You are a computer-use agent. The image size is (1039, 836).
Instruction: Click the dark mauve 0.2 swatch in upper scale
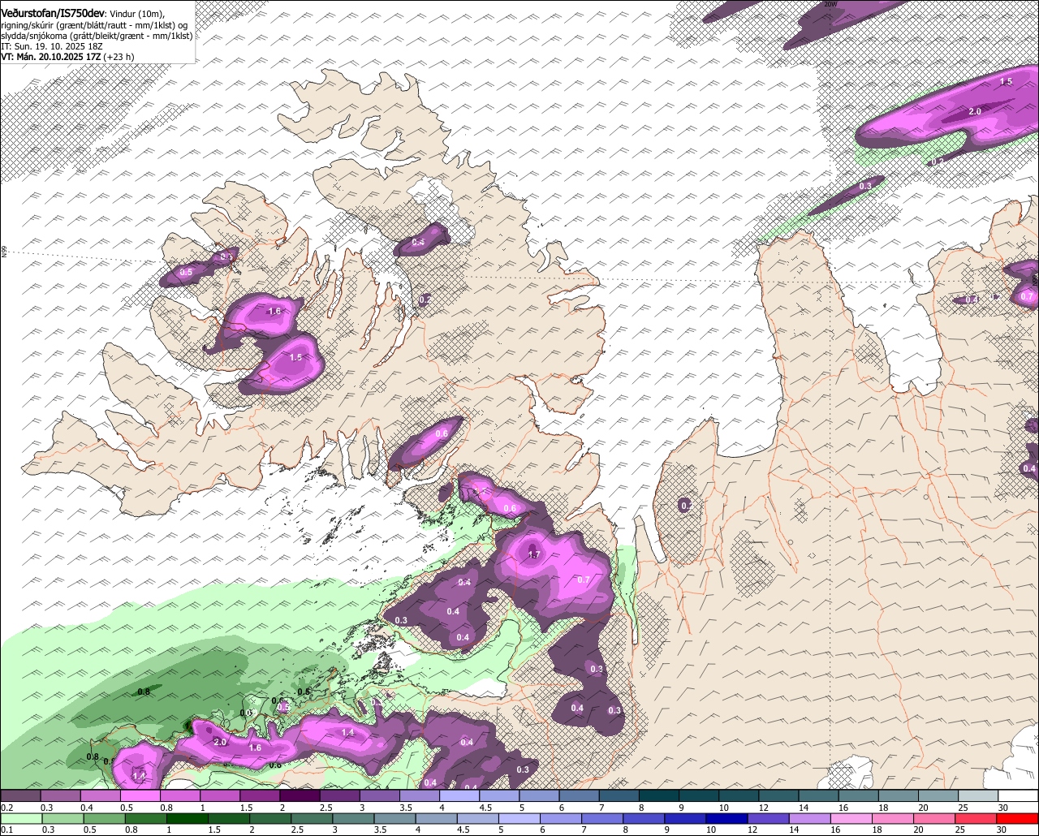point(20,795)
